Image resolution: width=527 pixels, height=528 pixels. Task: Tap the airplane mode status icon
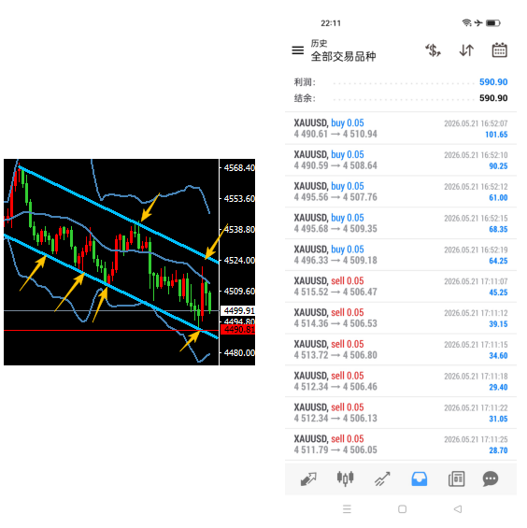pos(478,22)
